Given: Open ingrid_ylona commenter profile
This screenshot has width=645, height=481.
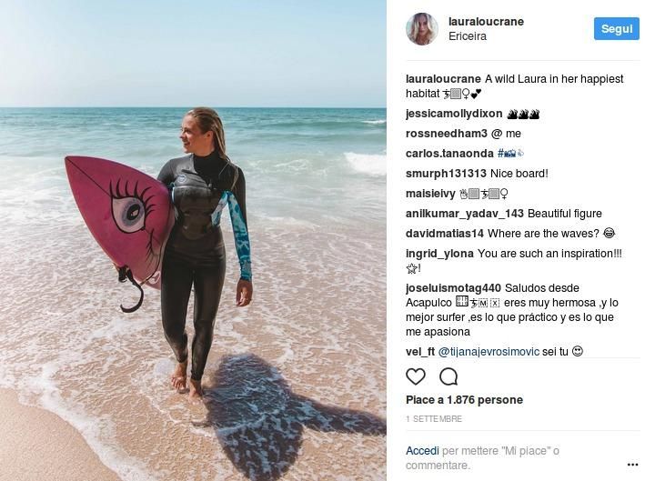Looking at the screenshot, I should 439,254.
